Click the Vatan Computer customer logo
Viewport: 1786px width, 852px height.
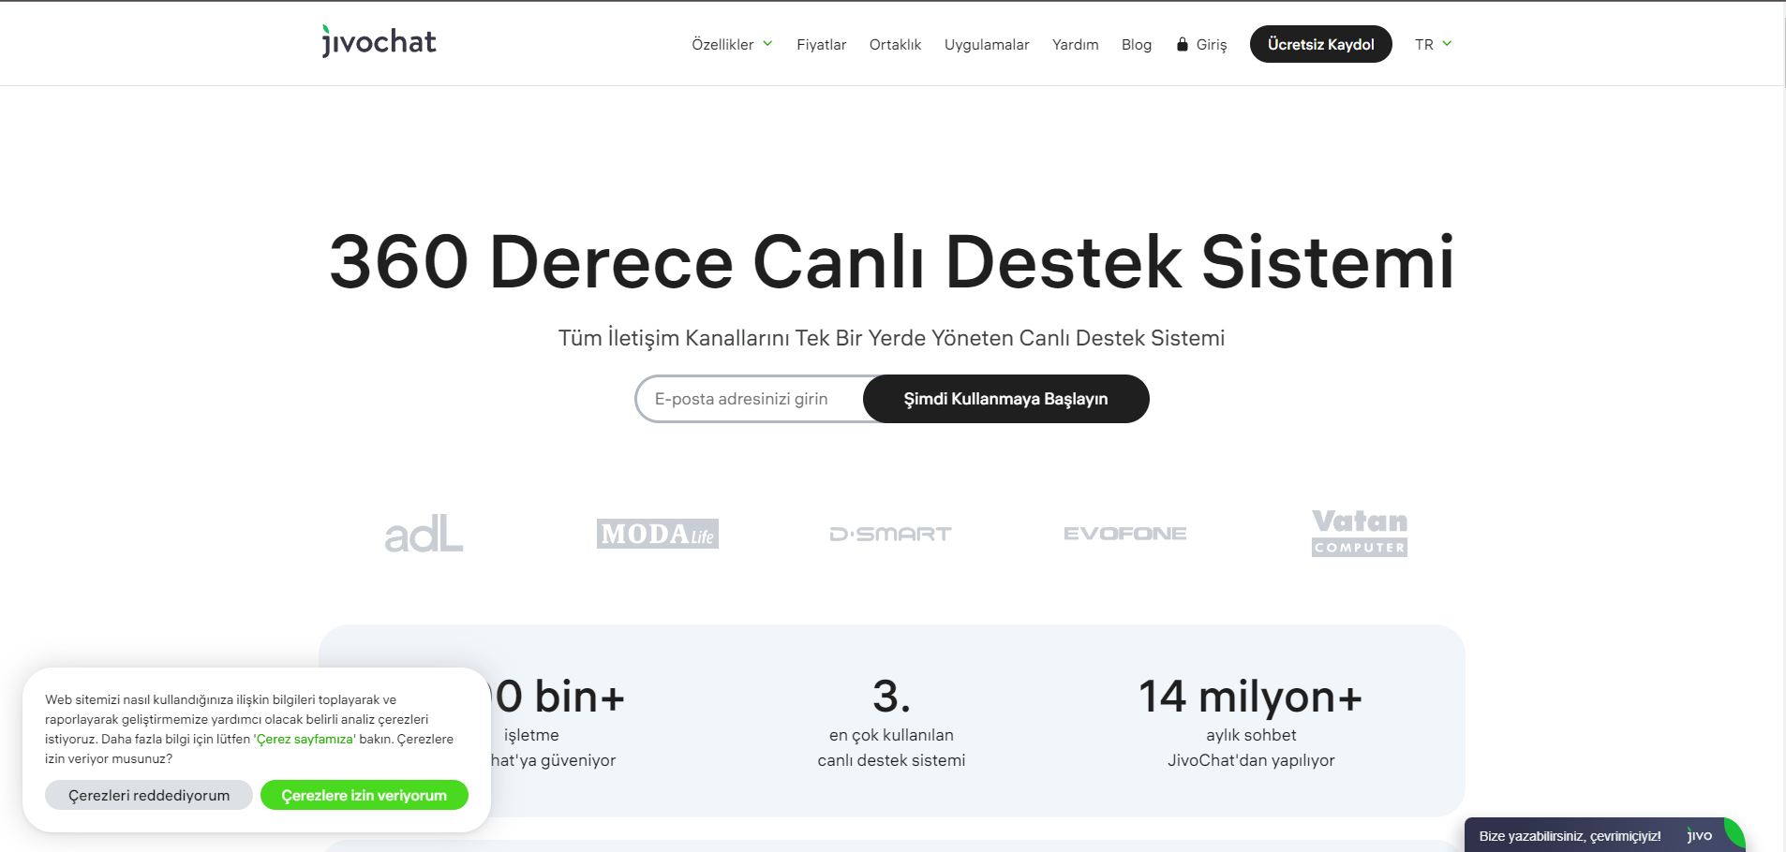(x=1360, y=533)
